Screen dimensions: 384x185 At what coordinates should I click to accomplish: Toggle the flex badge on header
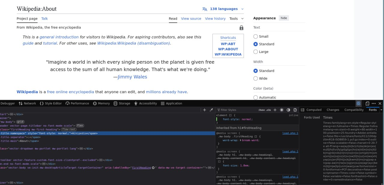pyautogui.click(x=79, y=126)
